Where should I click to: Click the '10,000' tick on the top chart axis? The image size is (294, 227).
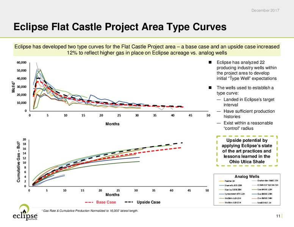click(22, 103)
